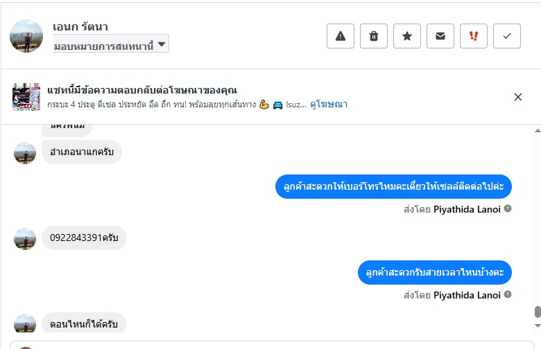The width and height of the screenshot is (541, 349).
Task: Open the มอบหมายการสนทนานี้ assignment dropdown
Action: pyautogui.click(x=111, y=45)
